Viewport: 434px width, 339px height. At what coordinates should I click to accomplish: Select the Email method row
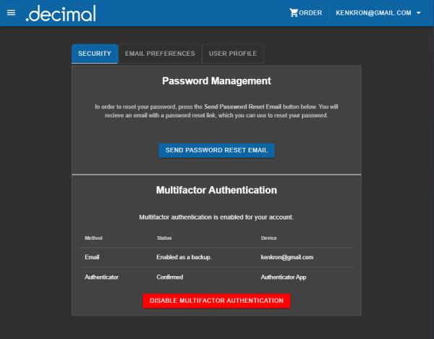click(x=216, y=257)
